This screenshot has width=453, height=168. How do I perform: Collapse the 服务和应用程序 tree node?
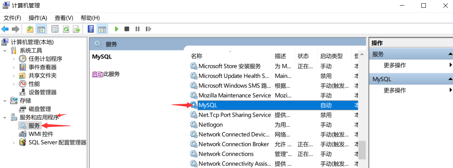coord(5,117)
